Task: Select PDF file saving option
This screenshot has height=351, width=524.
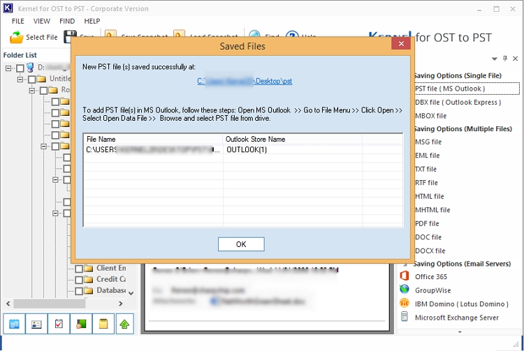Action: click(427, 223)
